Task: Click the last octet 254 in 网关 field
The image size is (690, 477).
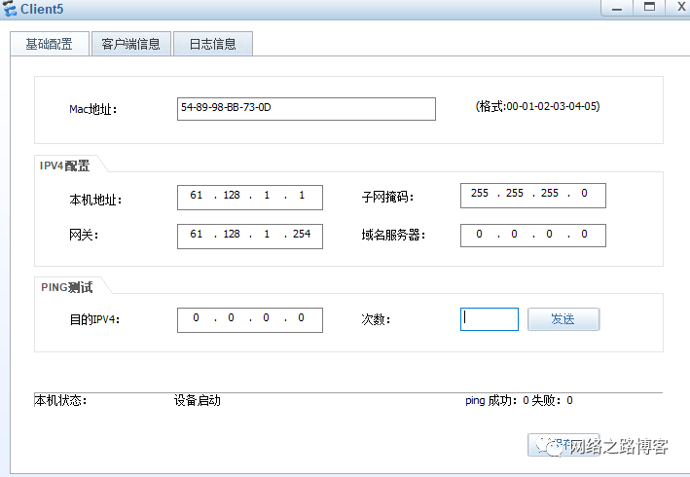Action: pyautogui.click(x=302, y=234)
